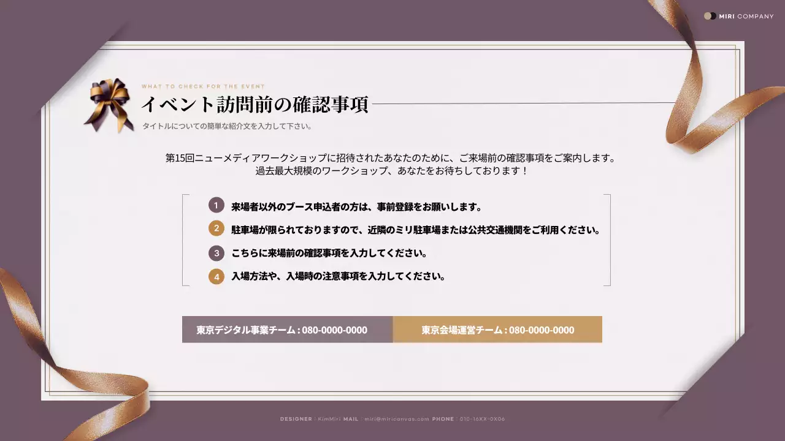785x441 pixels.
Task: Select numbered badge 1 in the checklist
Action: click(216, 206)
